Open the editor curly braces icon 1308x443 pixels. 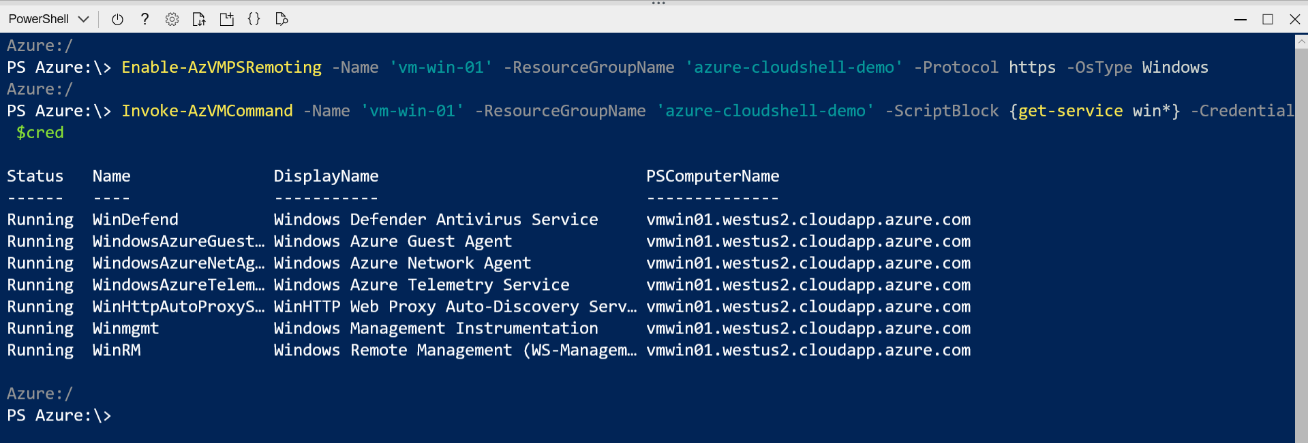(x=254, y=19)
